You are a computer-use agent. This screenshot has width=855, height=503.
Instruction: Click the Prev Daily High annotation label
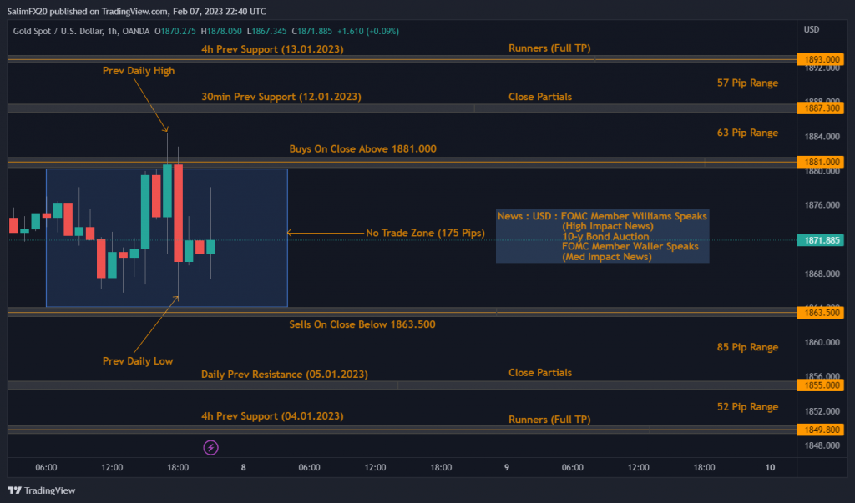click(x=139, y=70)
